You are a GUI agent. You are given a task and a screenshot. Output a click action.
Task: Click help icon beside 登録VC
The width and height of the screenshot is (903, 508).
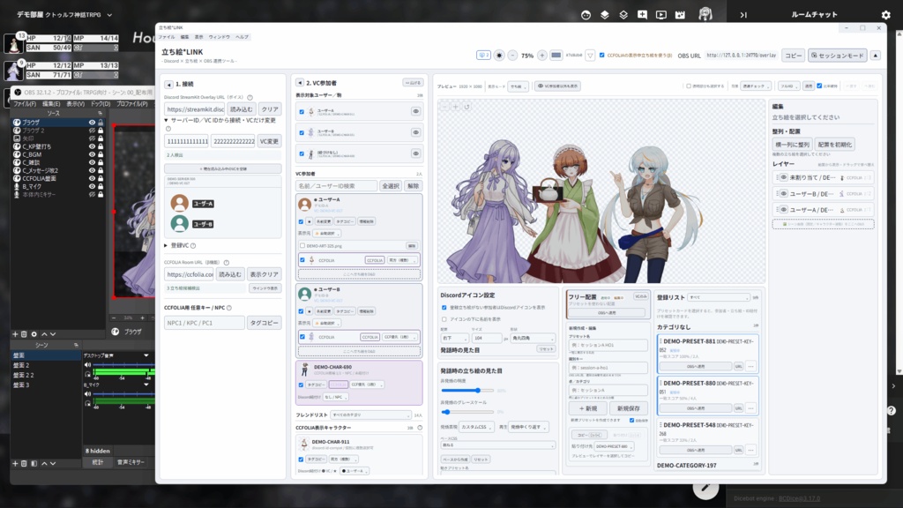193,245
